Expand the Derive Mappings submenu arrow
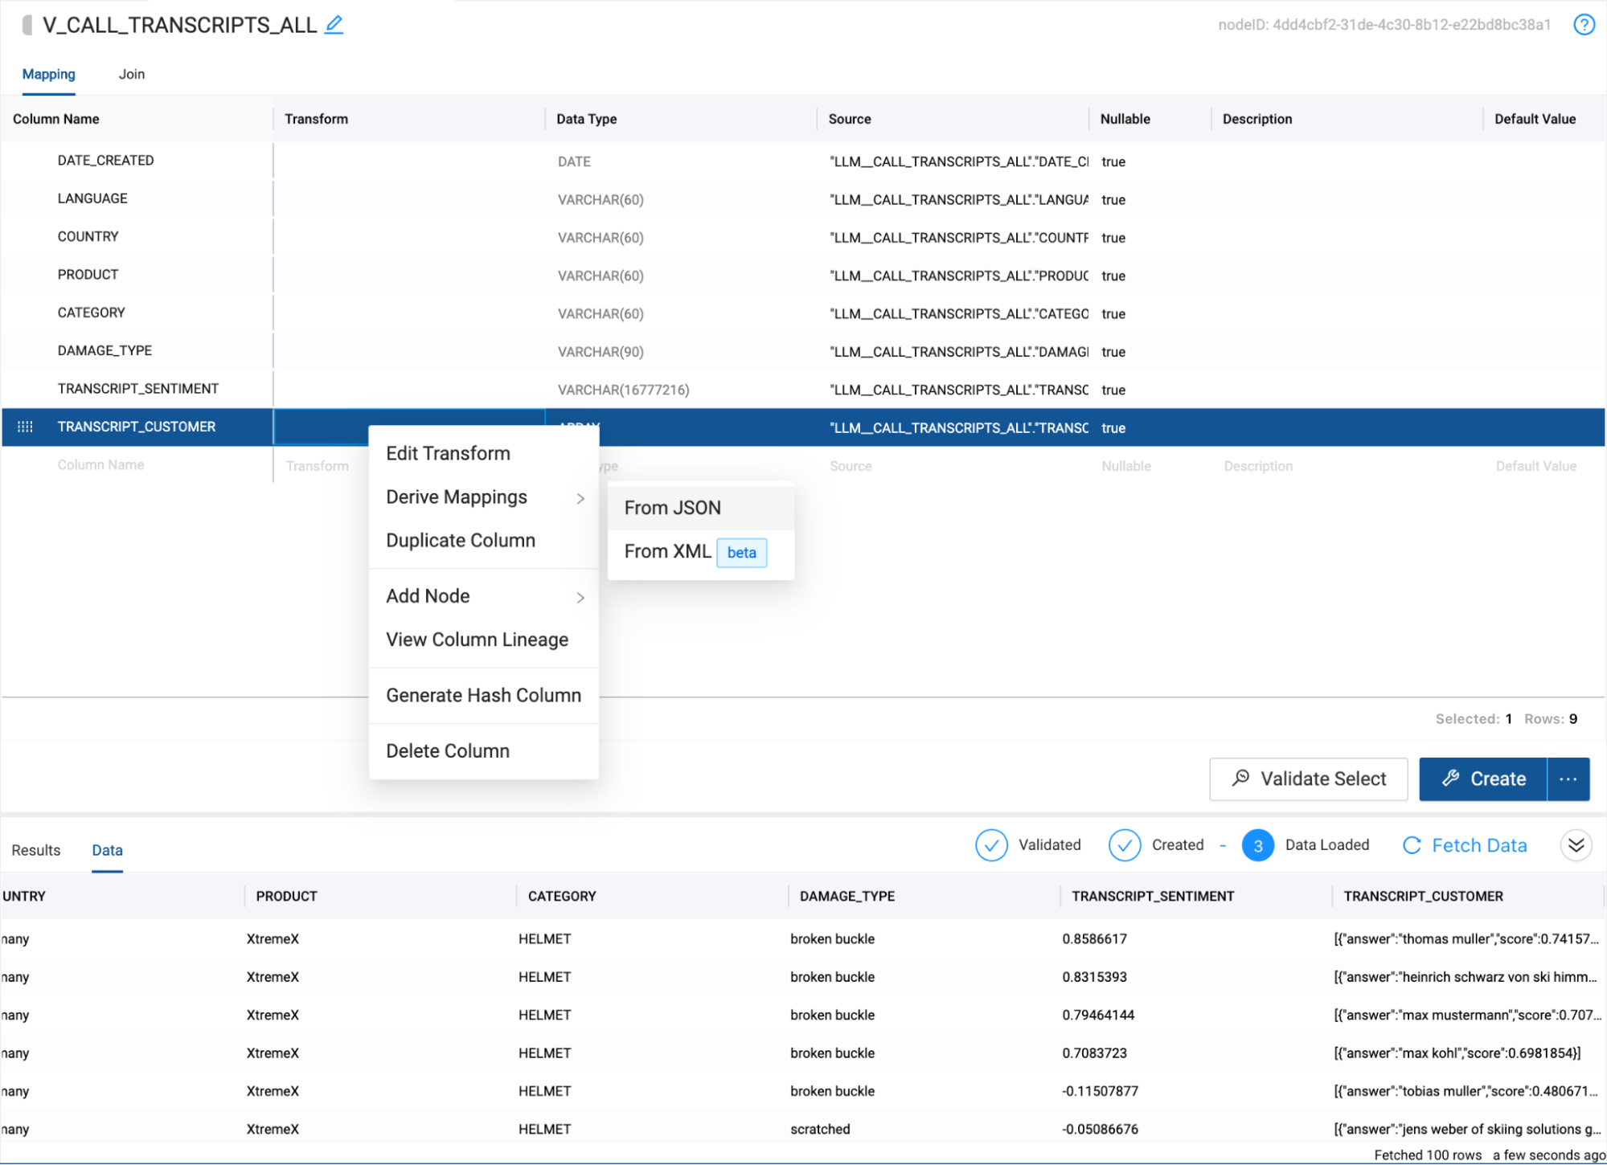The height and width of the screenshot is (1165, 1607). 580,499
